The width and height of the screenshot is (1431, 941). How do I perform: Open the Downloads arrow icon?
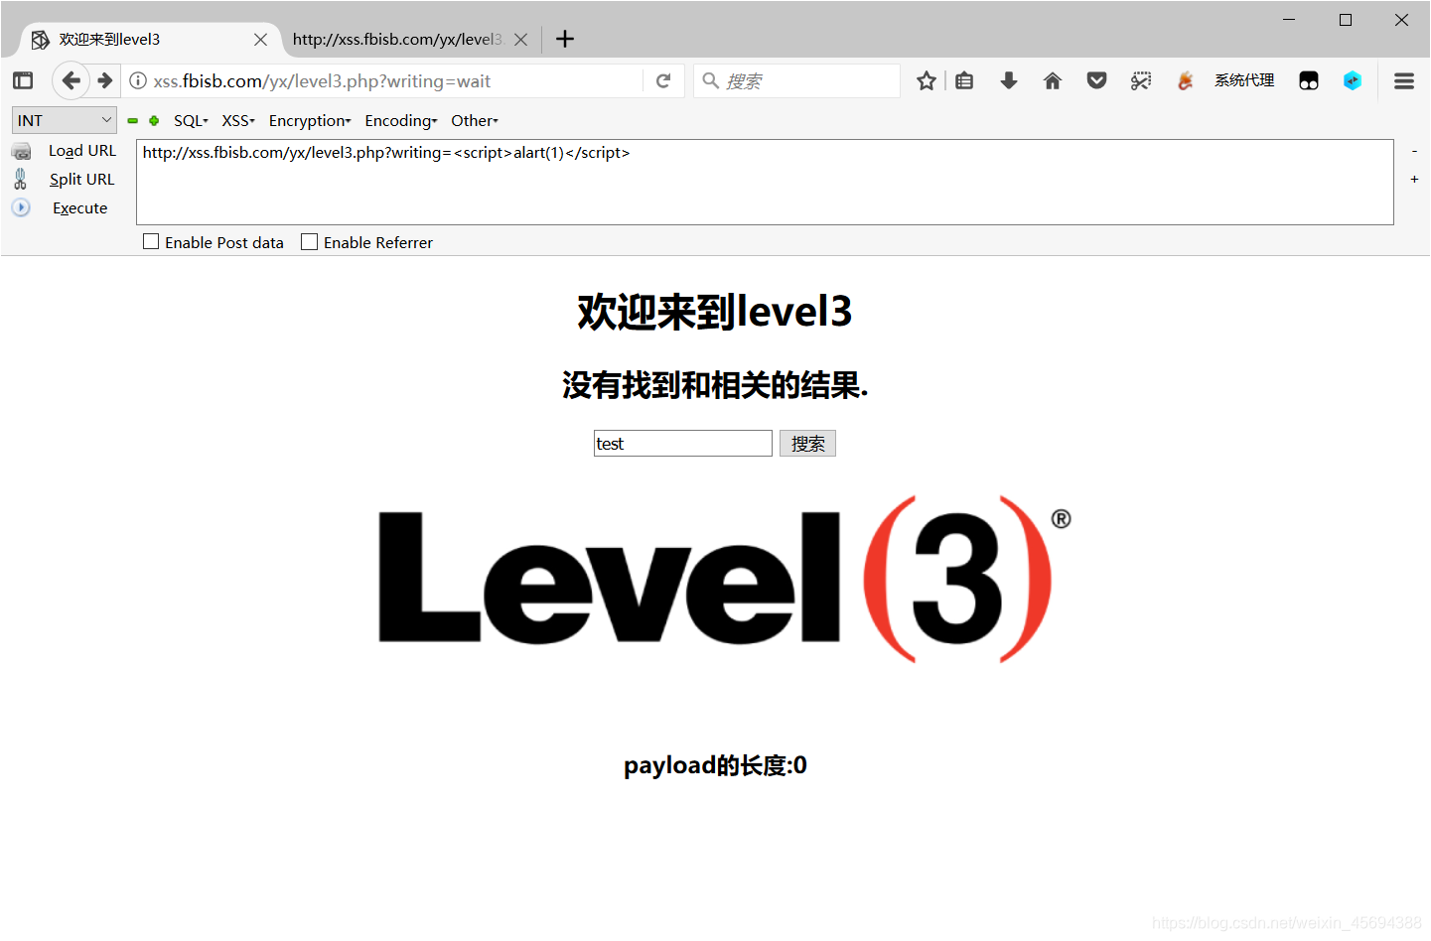[x=1008, y=80]
